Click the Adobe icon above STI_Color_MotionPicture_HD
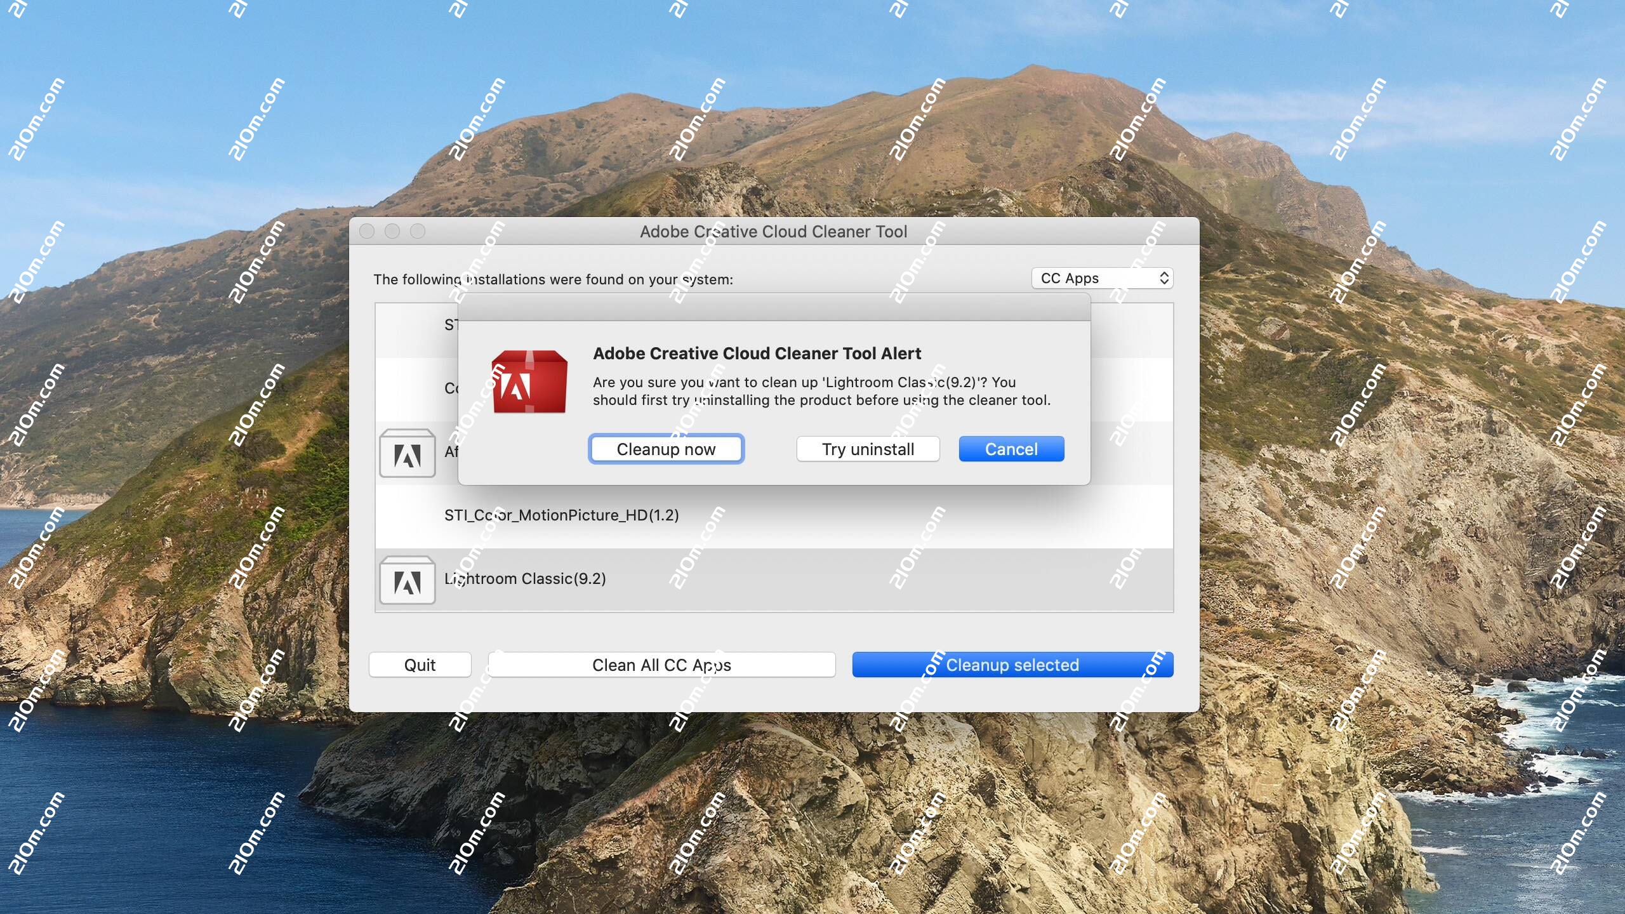Viewport: 1625px width, 914px height. [x=408, y=453]
